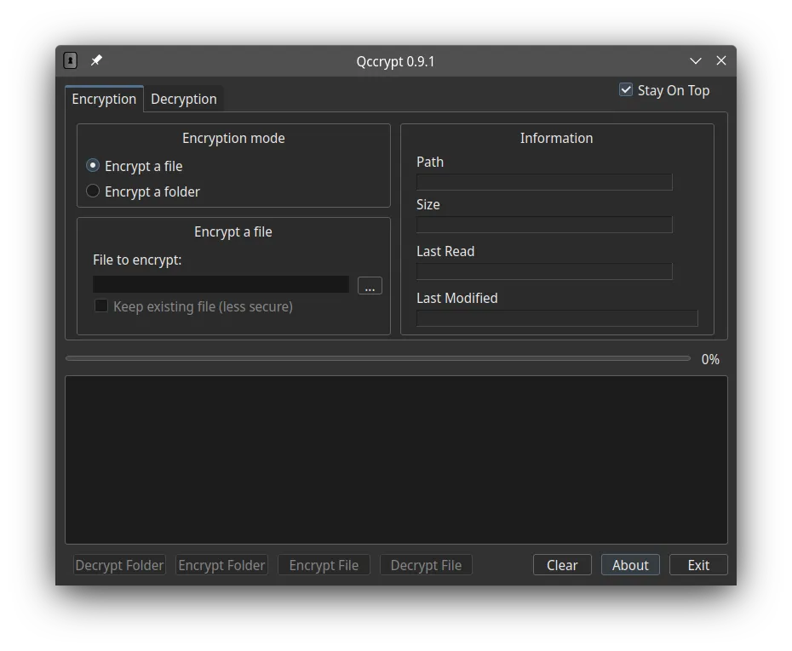Click the Path information field
Screen dimensions: 792x651
click(544, 181)
